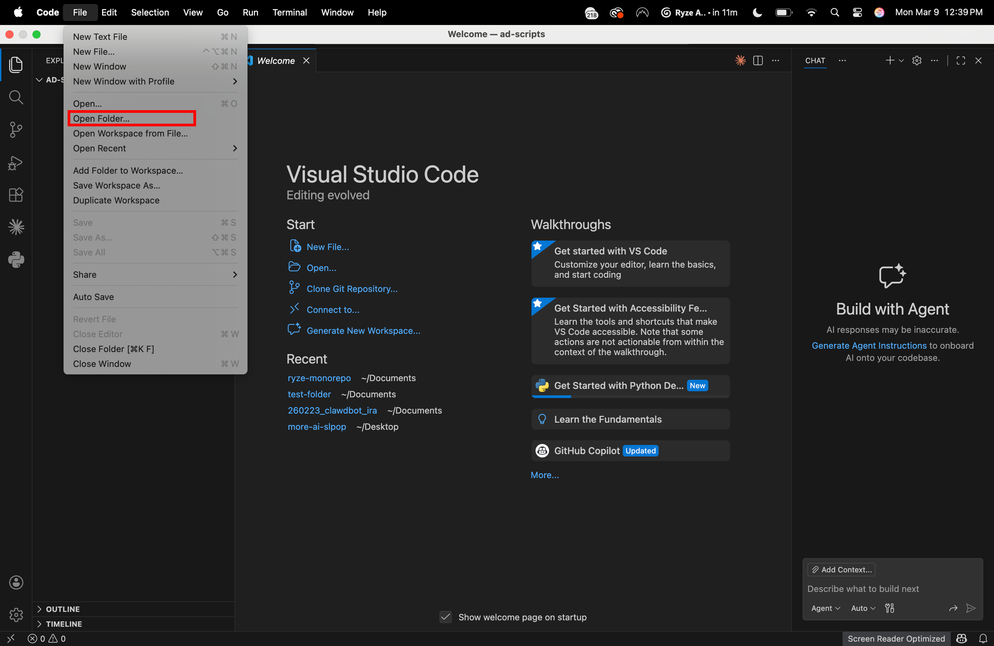Open chat settings gear in the Chat panel
994x646 pixels.
pyautogui.click(x=917, y=60)
